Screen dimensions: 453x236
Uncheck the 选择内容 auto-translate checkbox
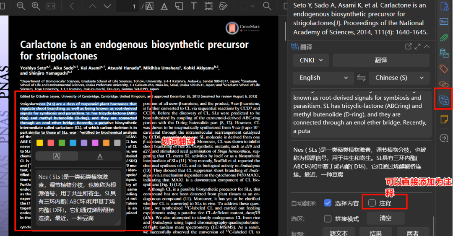click(328, 203)
